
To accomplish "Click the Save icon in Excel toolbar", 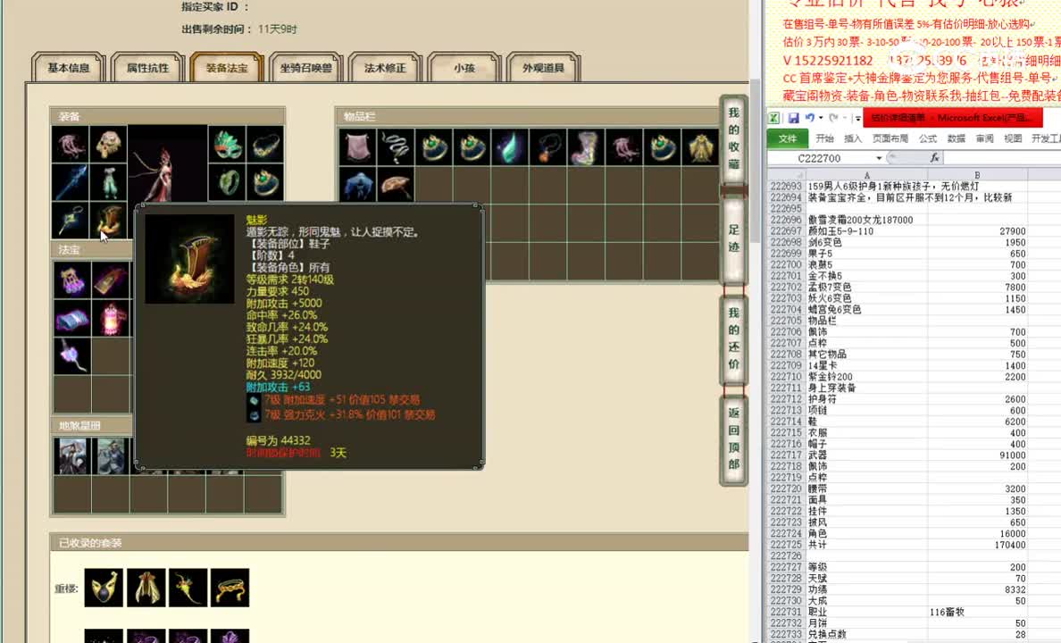I will point(793,118).
